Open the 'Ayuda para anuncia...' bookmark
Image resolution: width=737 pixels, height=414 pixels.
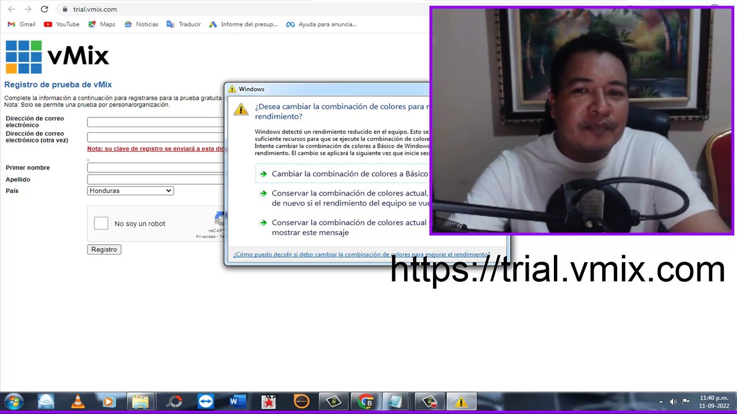(x=321, y=24)
